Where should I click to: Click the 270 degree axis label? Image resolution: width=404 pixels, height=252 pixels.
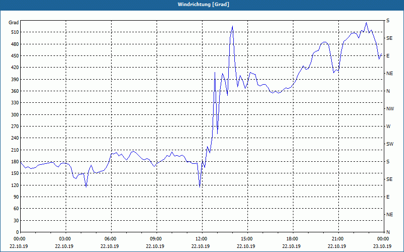15,127
